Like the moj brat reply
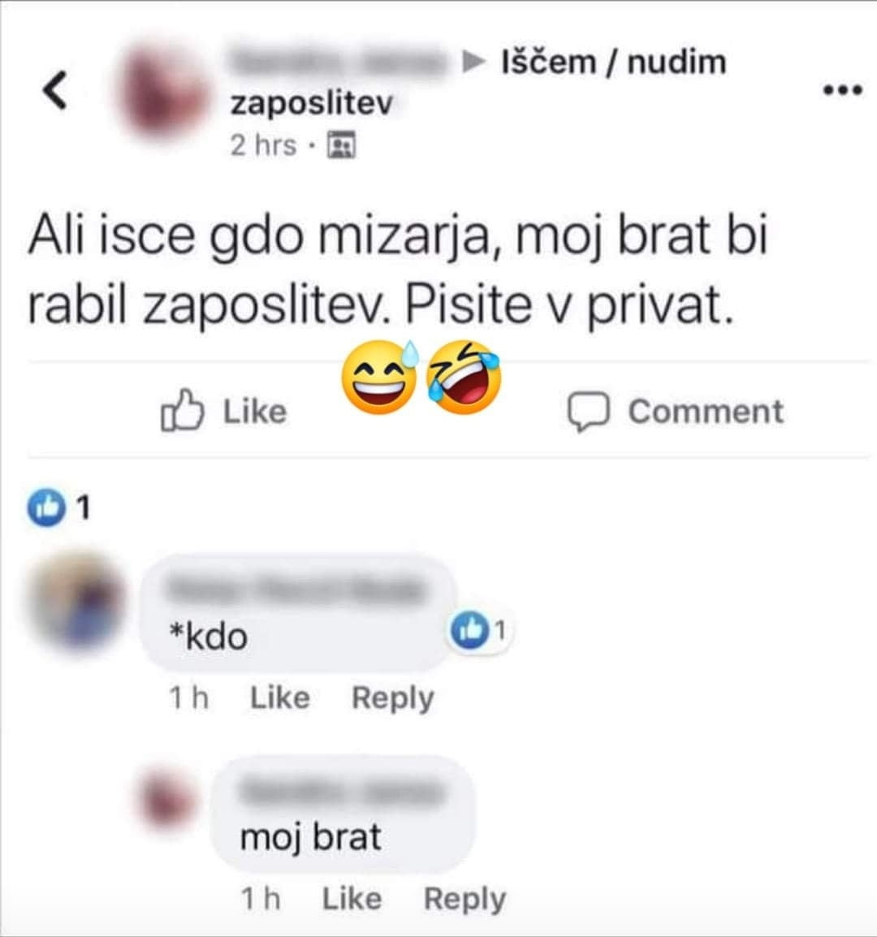877x937 pixels. pyautogui.click(x=352, y=898)
